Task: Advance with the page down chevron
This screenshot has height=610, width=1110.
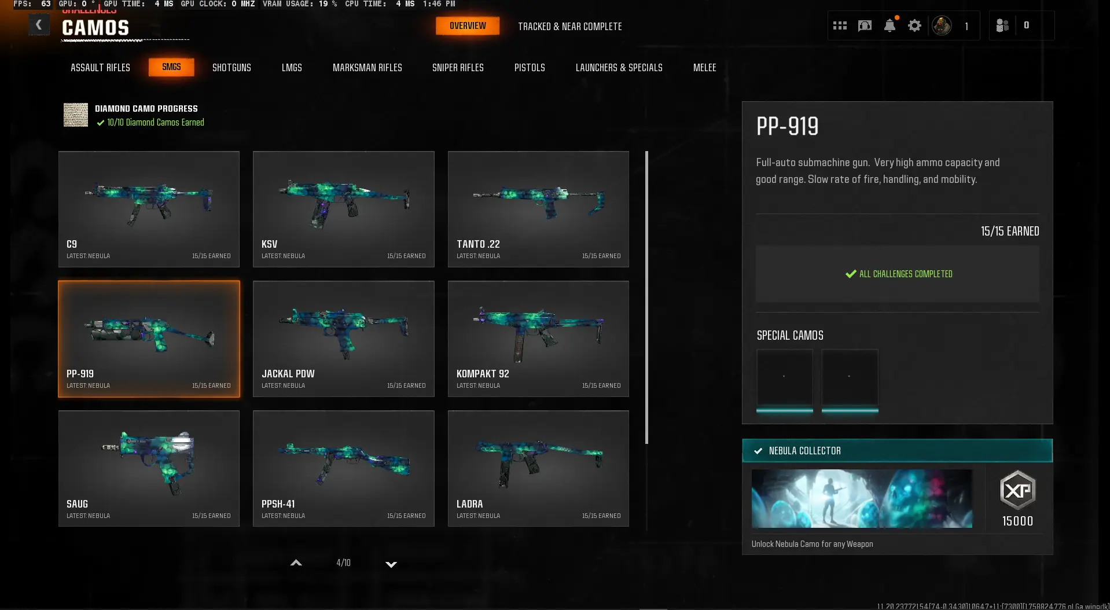Action: [391, 564]
